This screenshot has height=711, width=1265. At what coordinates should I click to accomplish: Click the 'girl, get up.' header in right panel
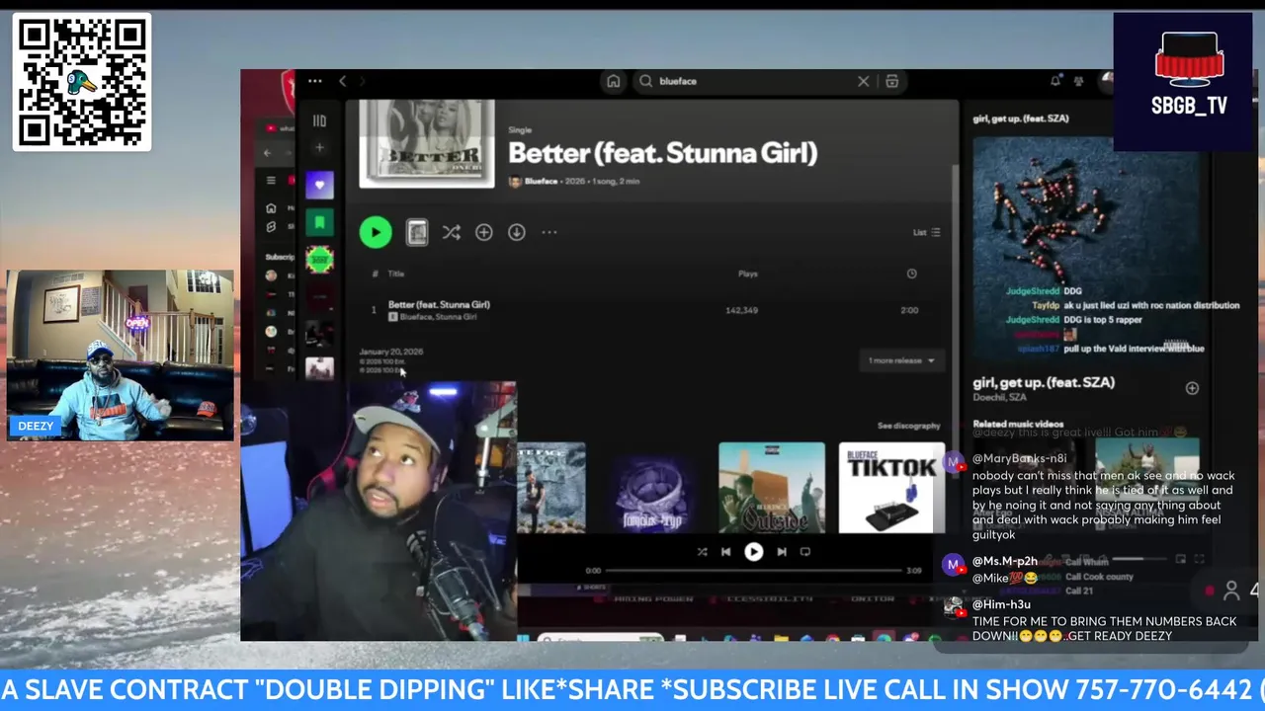click(1020, 118)
